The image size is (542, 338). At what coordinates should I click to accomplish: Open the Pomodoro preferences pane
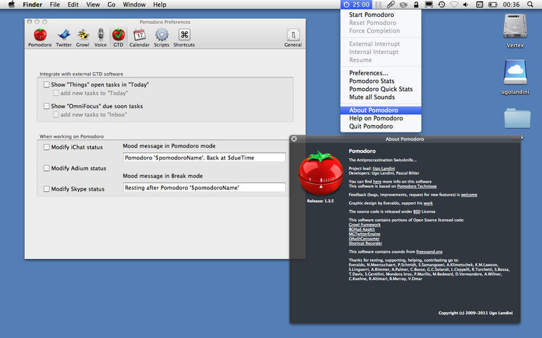pyautogui.click(x=40, y=38)
